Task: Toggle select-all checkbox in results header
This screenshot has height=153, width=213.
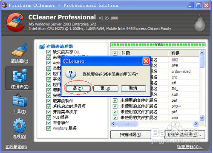Action: point(115,53)
